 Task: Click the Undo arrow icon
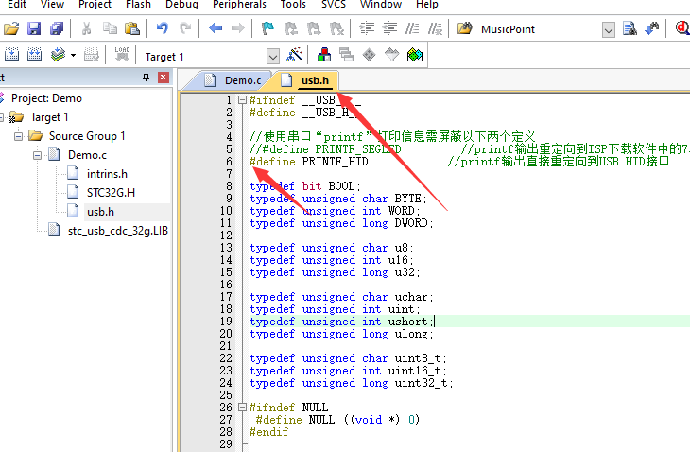pos(162,29)
